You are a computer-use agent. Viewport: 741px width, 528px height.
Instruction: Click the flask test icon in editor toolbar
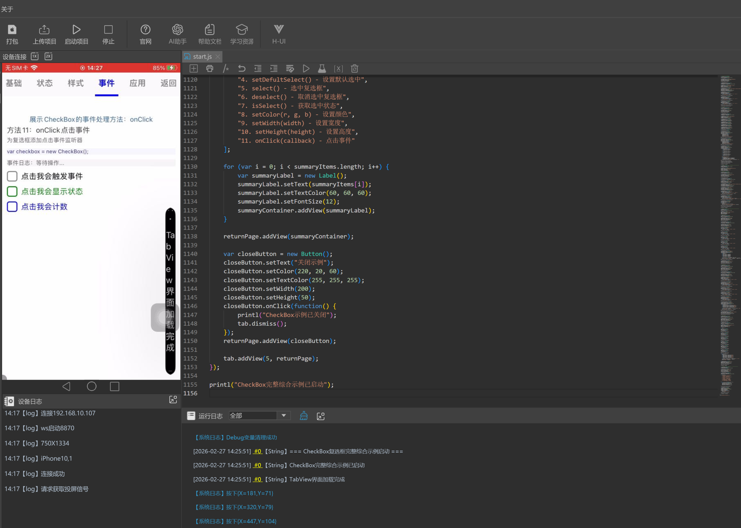pyautogui.click(x=322, y=69)
